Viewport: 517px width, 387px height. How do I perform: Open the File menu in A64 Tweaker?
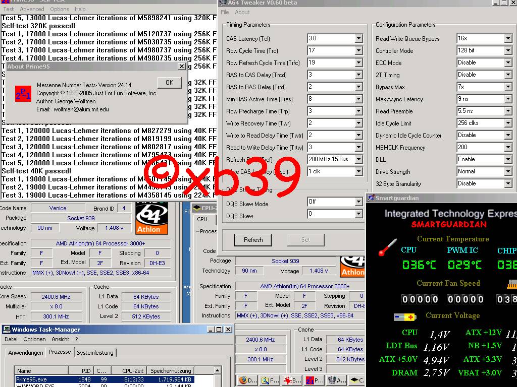(x=225, y=12)
